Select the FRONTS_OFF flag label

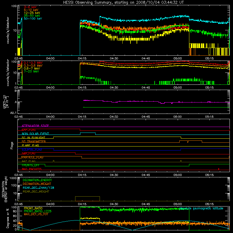[31, 165]
